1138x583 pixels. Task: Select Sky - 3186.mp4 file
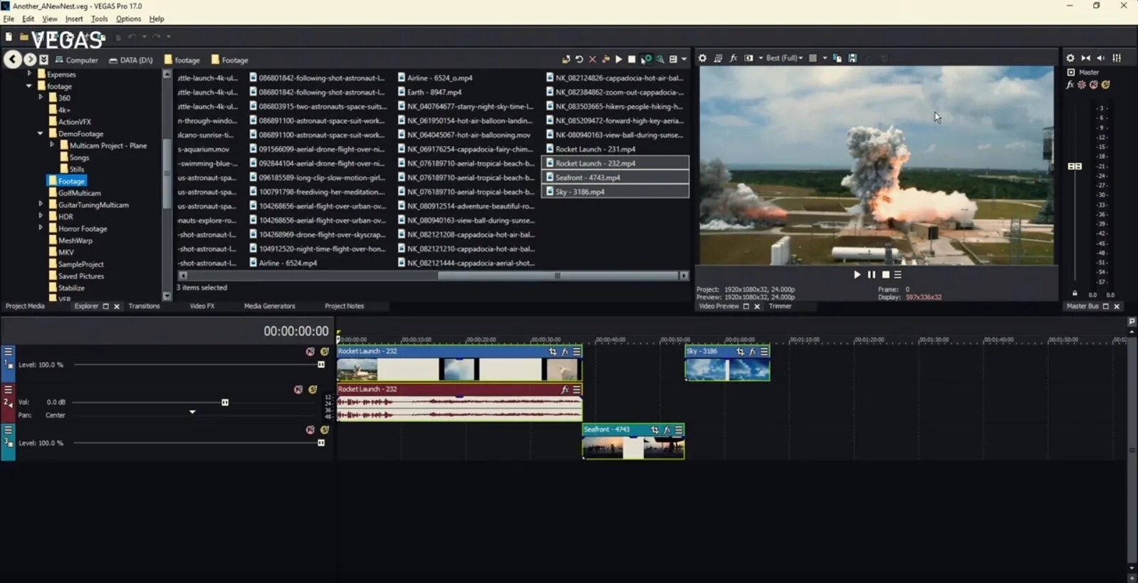tap(615, 191)
